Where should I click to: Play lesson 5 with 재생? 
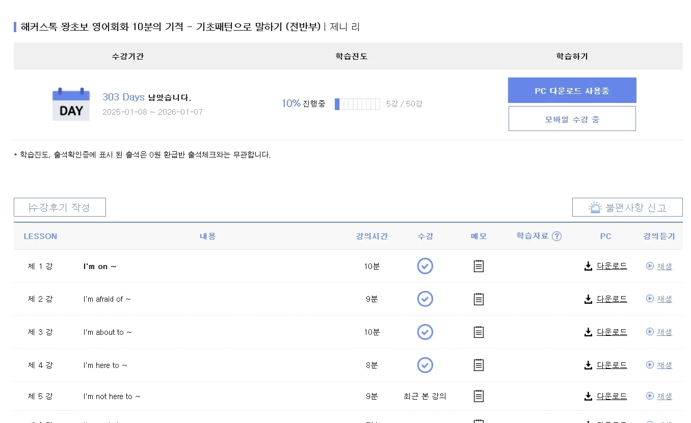pos(659,396)
